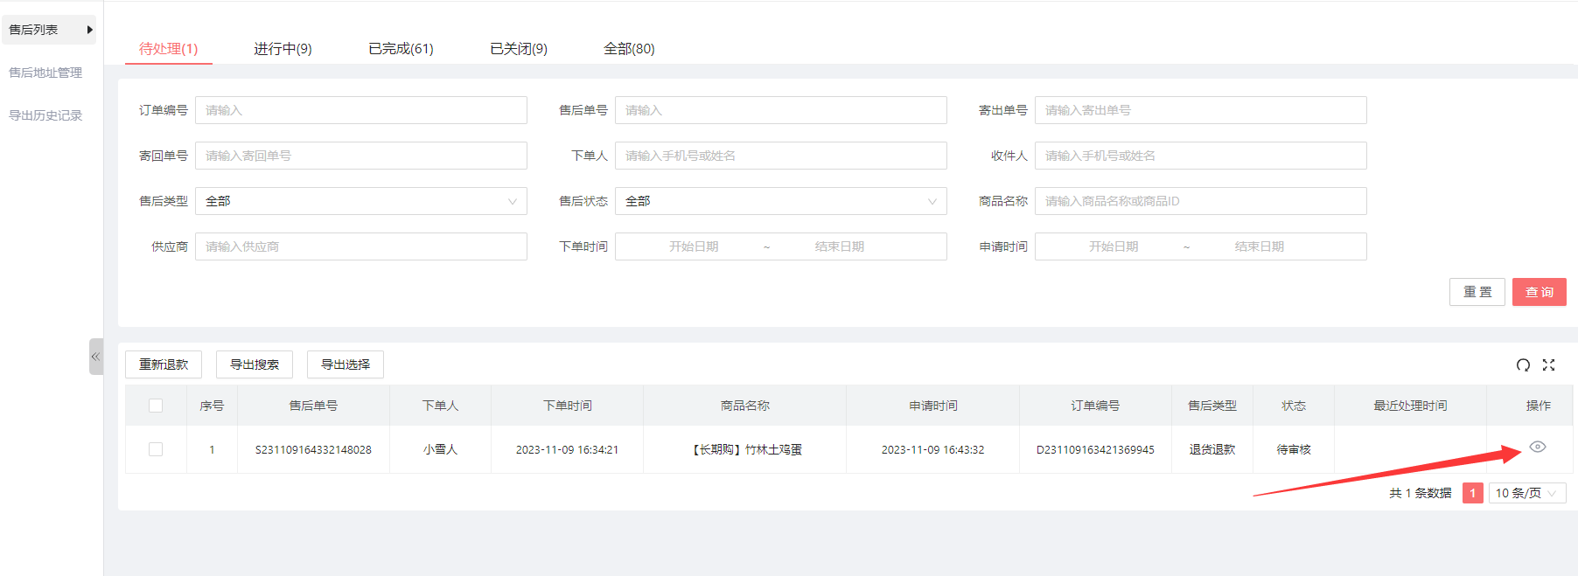1578x576 pixels.
Task: Click the eye icon to view order details
Action: (x=1537, y=448)
